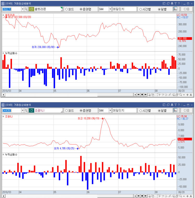The height and width of the screenshot is (198, 195).
Task: Select the 시간별 radio button in top window
Action: click(141, 9)
